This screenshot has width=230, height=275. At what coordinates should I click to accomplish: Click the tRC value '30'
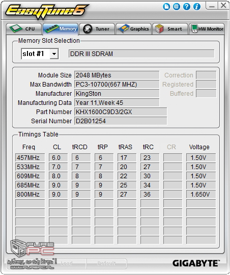[150, 176]
